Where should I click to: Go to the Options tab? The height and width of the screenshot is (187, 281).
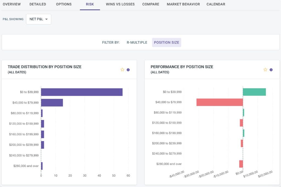pos(64,4)
